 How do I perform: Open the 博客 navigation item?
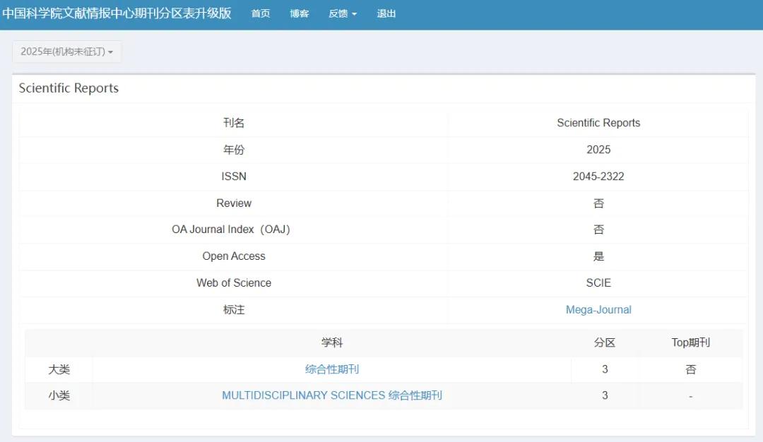(300, 13)
